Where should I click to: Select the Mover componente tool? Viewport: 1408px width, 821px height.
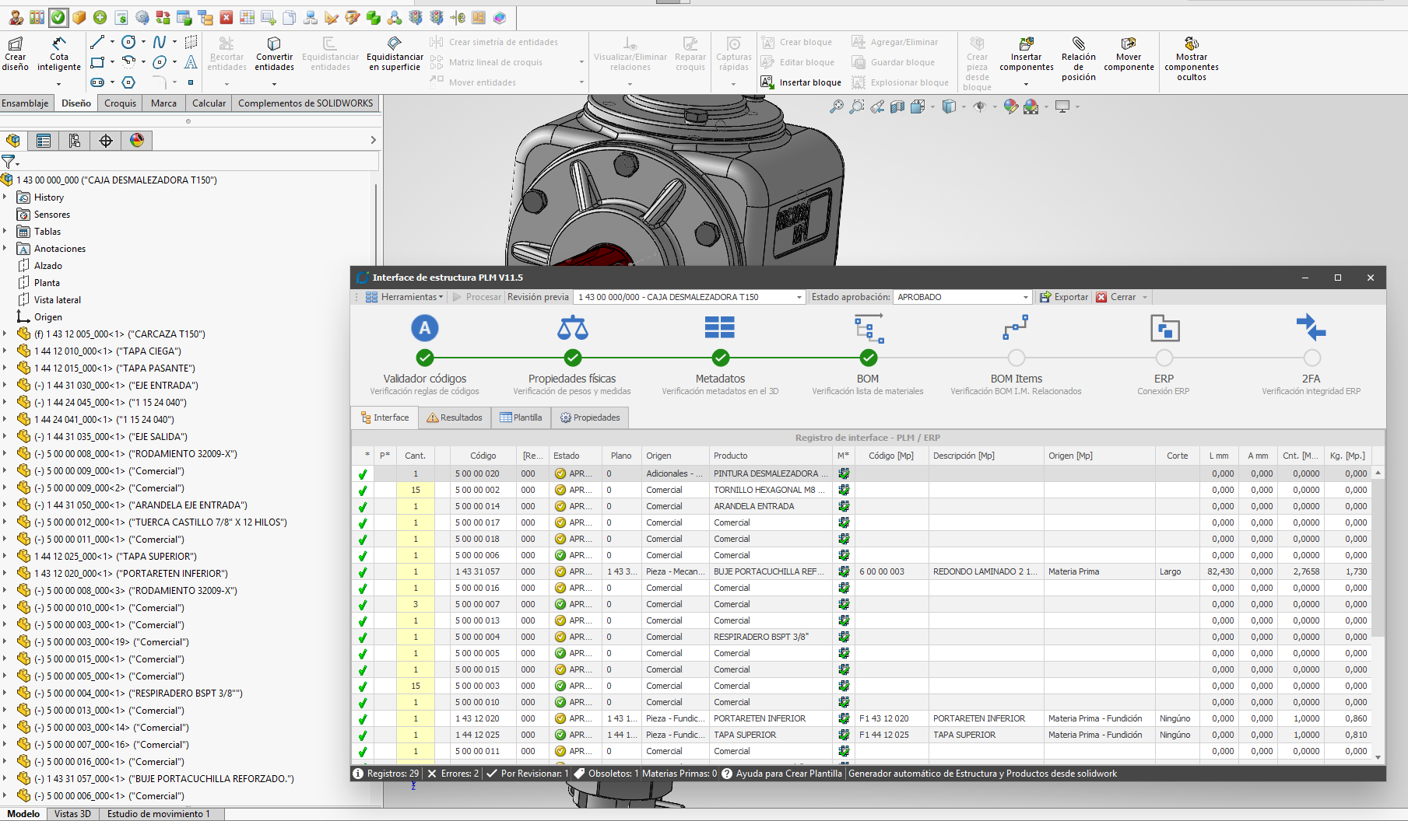(x=1129, y=54)
